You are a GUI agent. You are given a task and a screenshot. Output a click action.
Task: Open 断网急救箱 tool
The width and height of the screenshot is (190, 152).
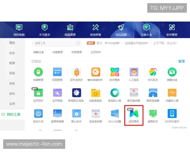[x=134, y=95]
